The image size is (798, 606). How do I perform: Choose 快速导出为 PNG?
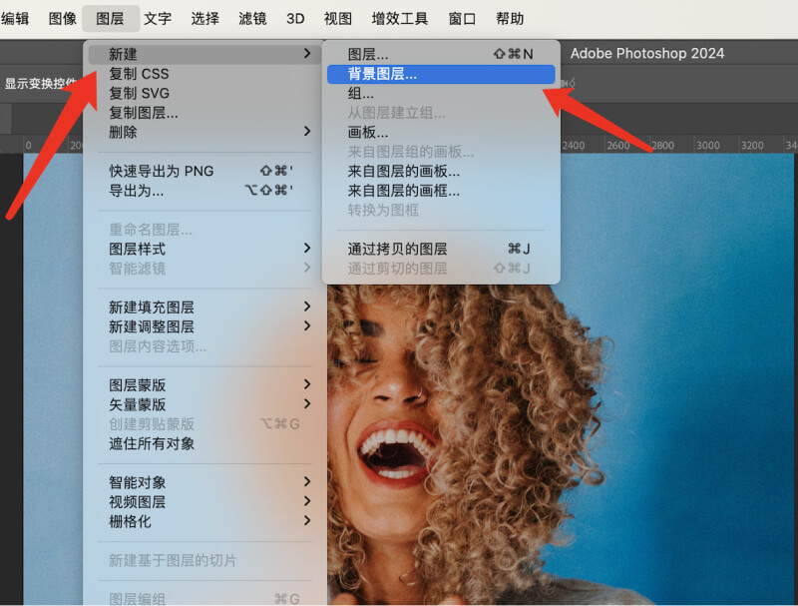click(x=161, y=171)
